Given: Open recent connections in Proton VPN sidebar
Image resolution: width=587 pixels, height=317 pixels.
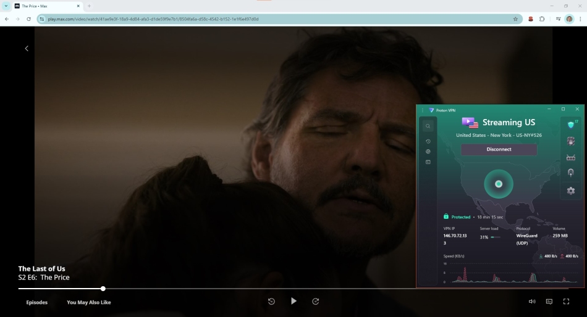Looking at the screenshot, I should tap(428, 141).
